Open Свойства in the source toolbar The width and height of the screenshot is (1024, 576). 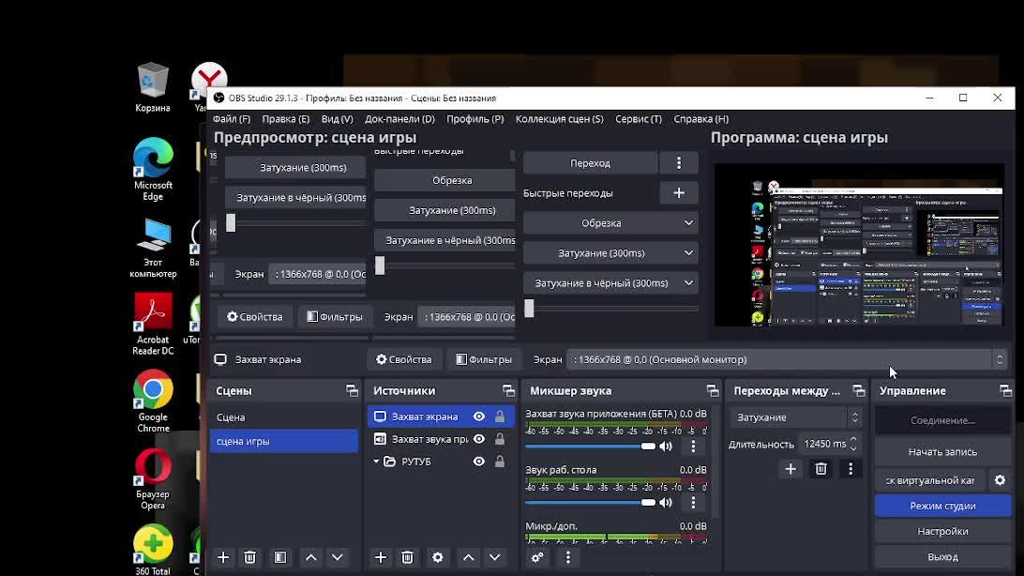(403, 360)
